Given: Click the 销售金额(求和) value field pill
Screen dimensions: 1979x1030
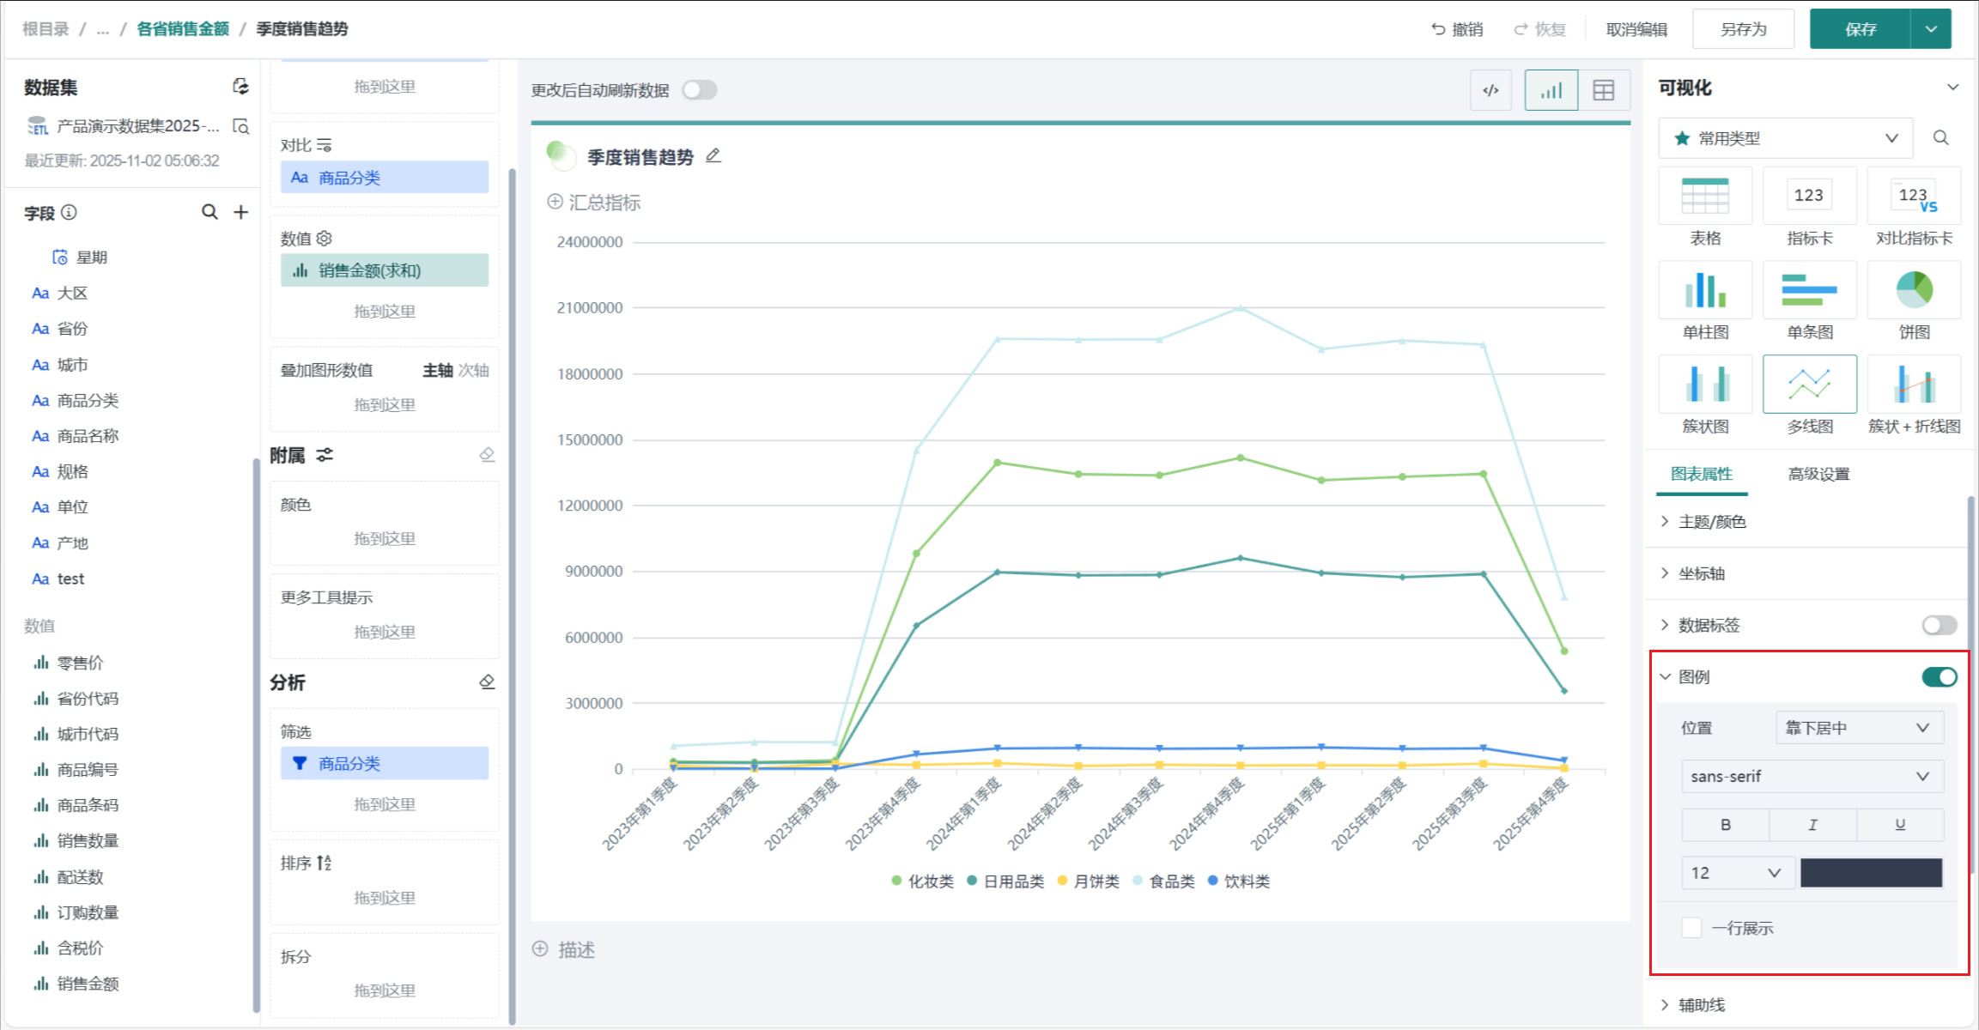Looking at the screenshot, I should click(x=384, y=270).
